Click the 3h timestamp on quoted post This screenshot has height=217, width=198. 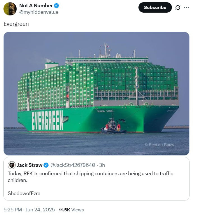pyautogui.click(x=102, y=165)
